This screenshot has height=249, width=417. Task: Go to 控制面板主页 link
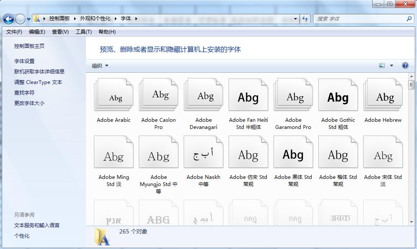29,46
